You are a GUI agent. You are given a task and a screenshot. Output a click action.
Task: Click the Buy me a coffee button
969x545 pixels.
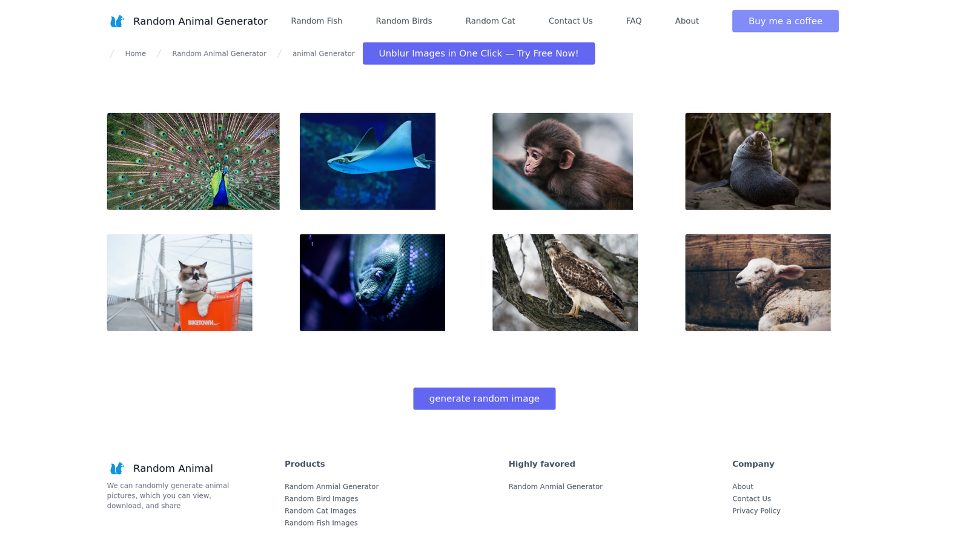coord(785,21)
